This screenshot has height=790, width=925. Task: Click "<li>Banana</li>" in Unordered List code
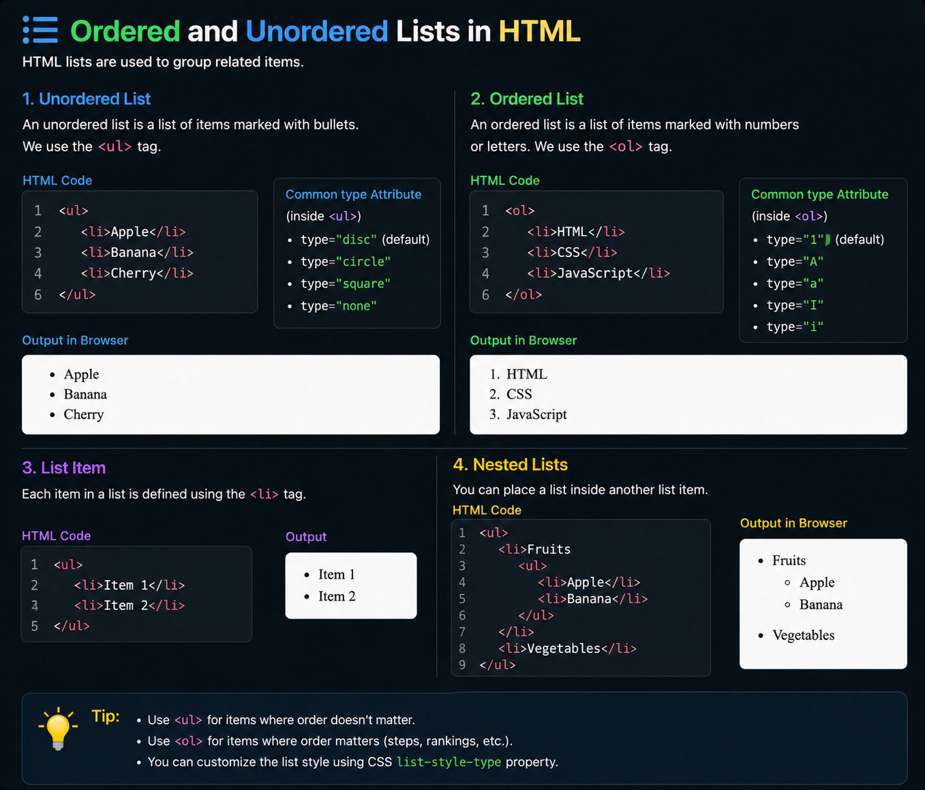click(x=137, y=252)
